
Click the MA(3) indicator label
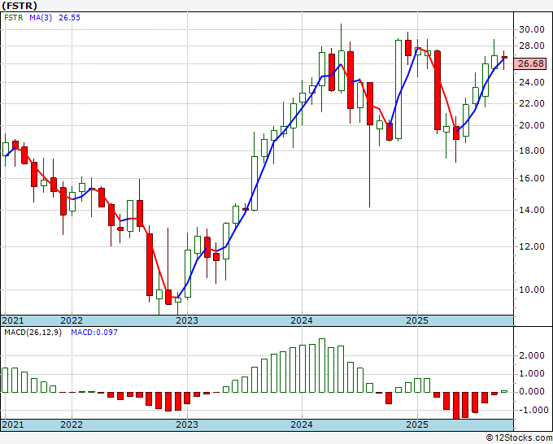coord(41,18)
